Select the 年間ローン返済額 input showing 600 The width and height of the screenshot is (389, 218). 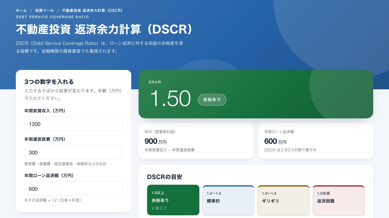point(74,189)
